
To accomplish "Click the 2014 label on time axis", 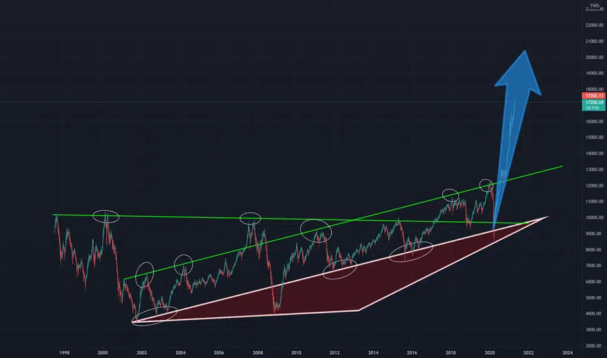I will [373, 353].
